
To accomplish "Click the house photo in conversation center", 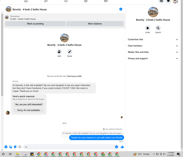I will pyautogui.click(x=64, y=38).
